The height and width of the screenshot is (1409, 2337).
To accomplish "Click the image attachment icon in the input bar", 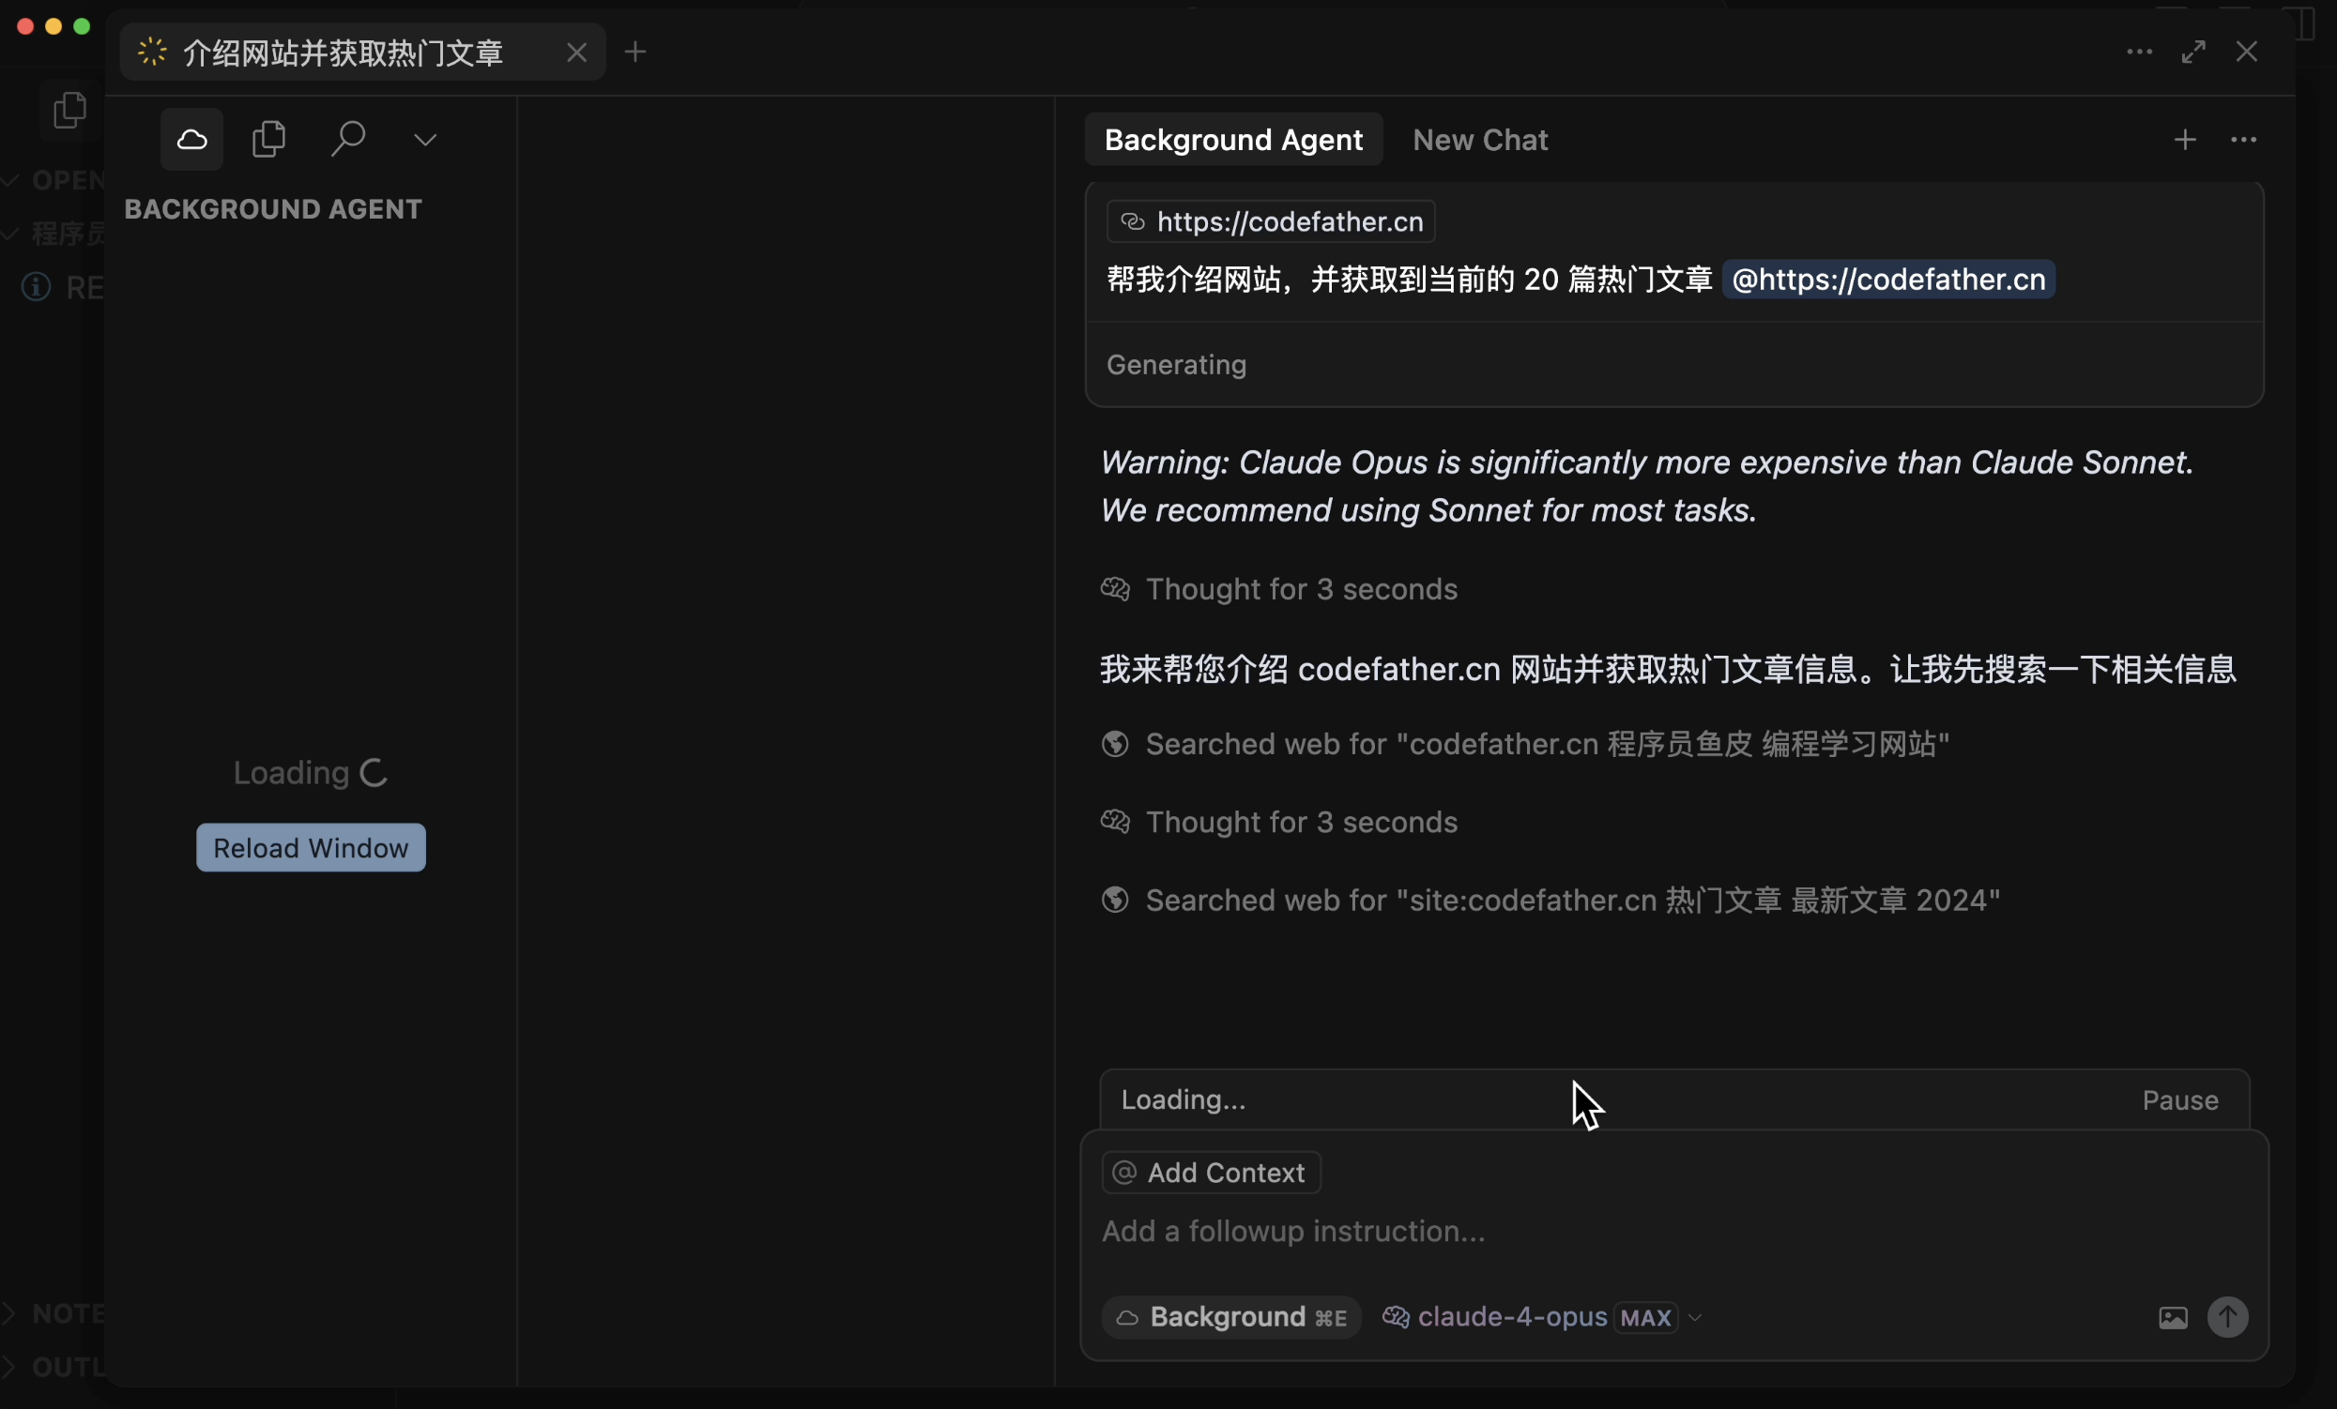I will [2172, 1318].
